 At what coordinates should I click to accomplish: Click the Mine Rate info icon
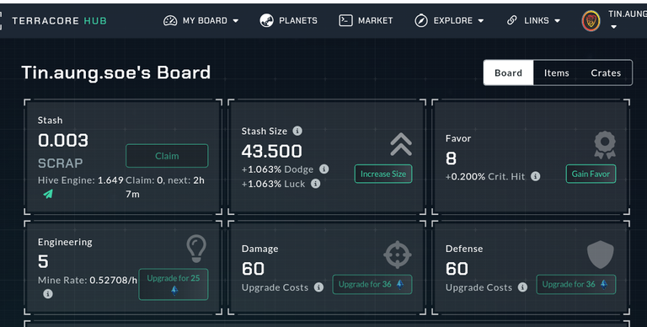coord(48,294)
